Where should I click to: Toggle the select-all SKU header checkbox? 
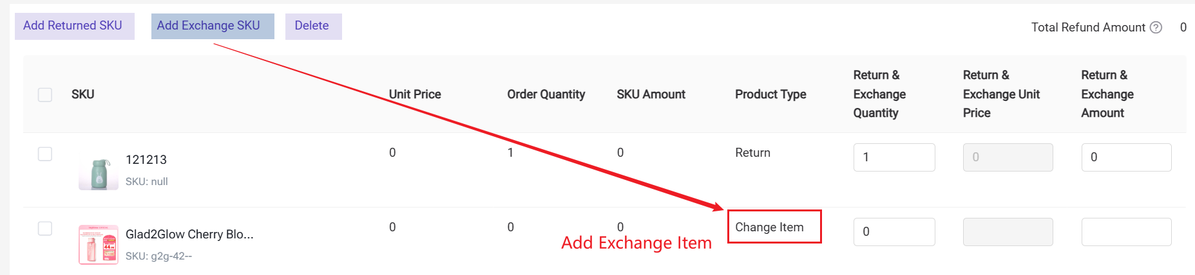coord(45,94)
